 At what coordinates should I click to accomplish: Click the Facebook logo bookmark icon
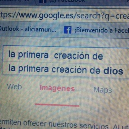67,30
